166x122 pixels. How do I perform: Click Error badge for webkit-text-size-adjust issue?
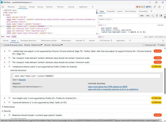click(x=158, y=51)
